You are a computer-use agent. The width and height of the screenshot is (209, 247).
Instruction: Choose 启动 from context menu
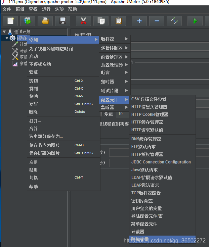click(64, 56)
